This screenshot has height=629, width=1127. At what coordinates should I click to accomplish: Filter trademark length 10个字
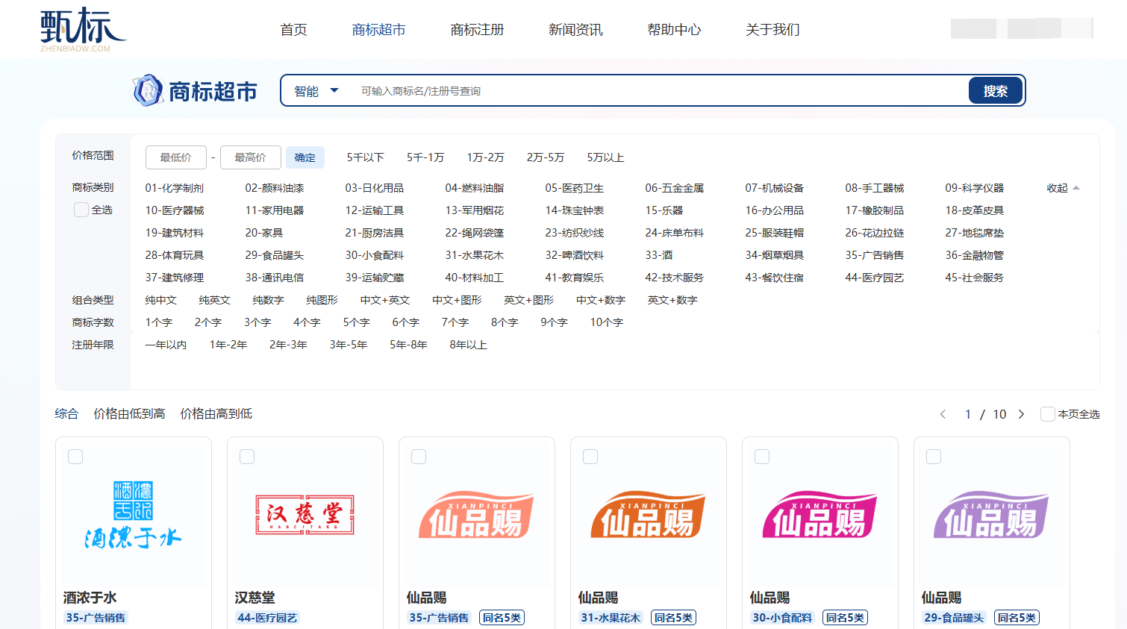click(607, 322)
